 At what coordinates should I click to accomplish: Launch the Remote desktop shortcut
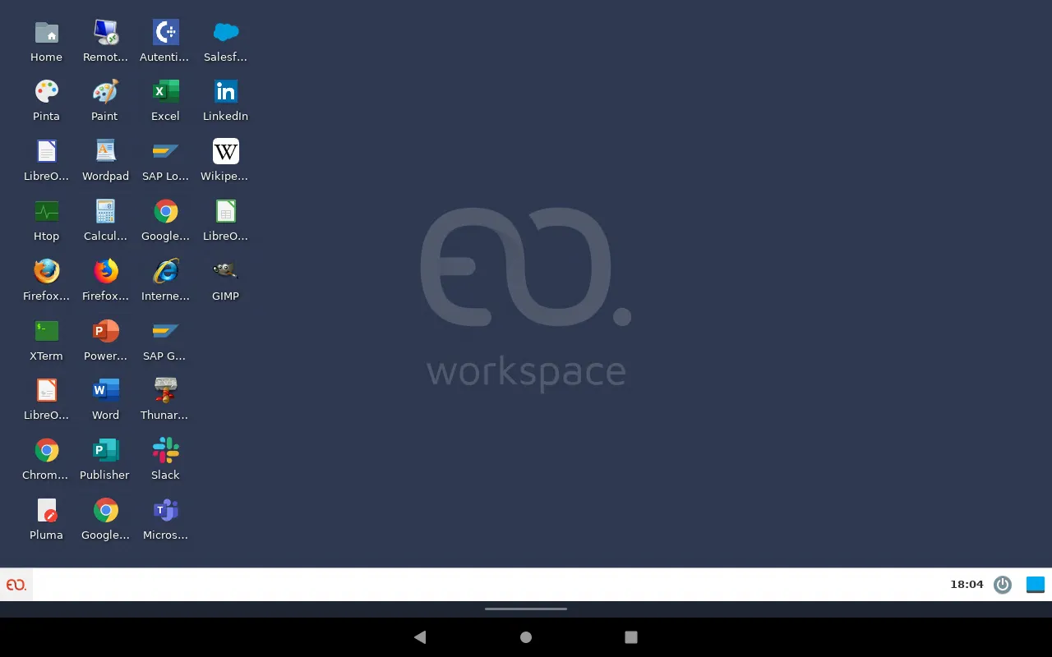point(105,33)
